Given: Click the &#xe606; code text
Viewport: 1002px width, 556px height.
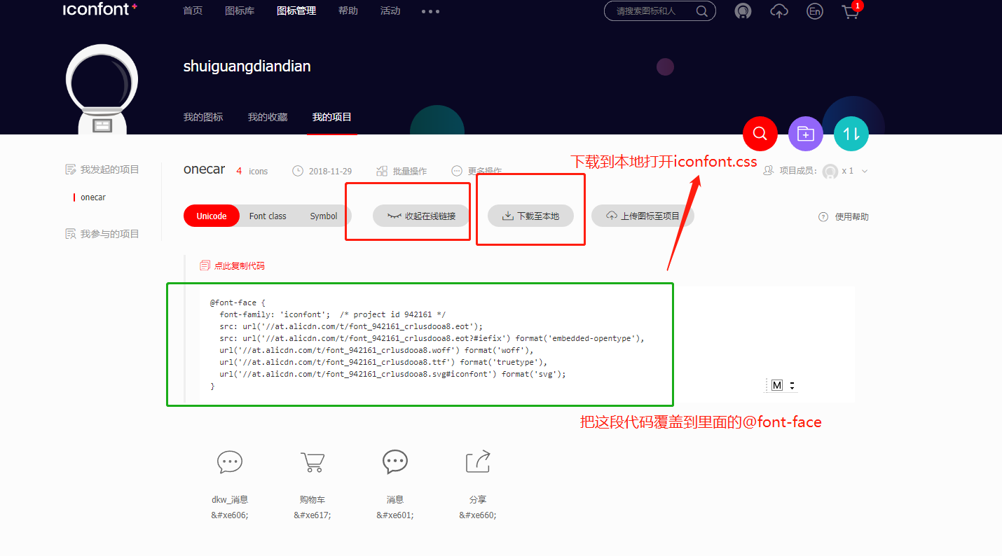Looking at the screenshot, I should pos(230,515).
